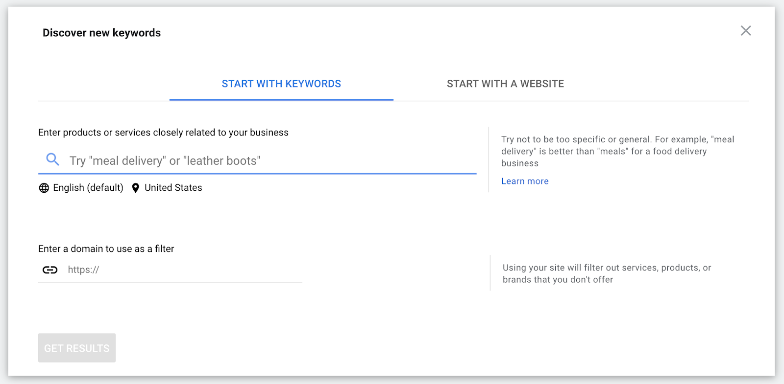Close the Discover new keywords dialog
The image size is (784, 384).
click(745, 31)
